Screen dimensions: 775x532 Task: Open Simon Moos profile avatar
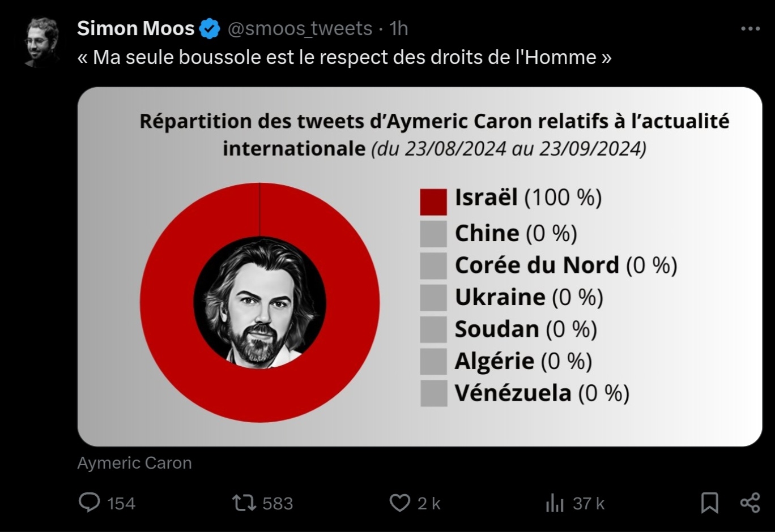click(42, 42)
